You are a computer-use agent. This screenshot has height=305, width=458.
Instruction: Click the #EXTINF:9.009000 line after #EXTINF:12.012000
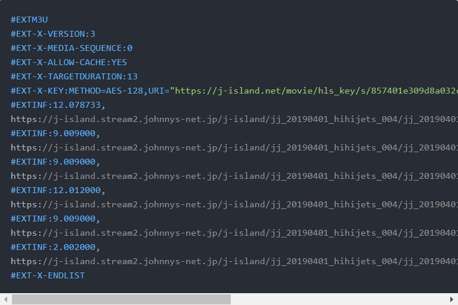tap(55, 219)
